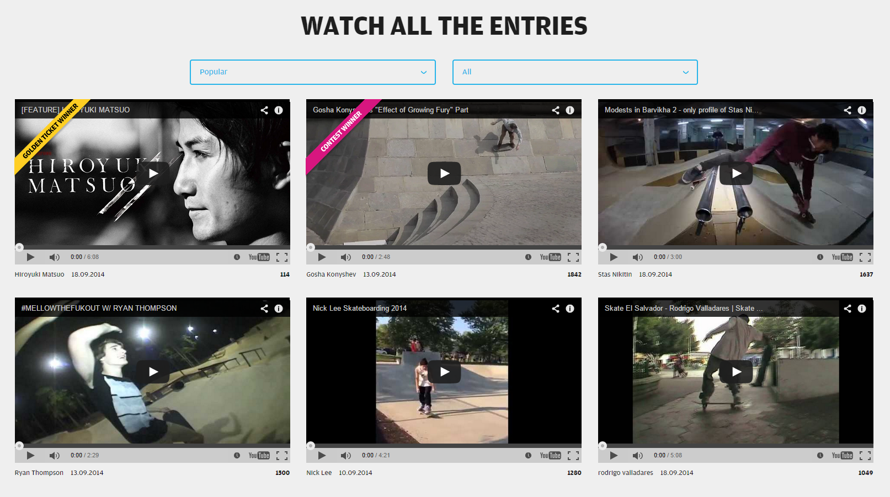Go fullscreen on the Skate El Salvador video
This screenshot has width=890, height=497.
pyautogui.click(x=865, y=456)
